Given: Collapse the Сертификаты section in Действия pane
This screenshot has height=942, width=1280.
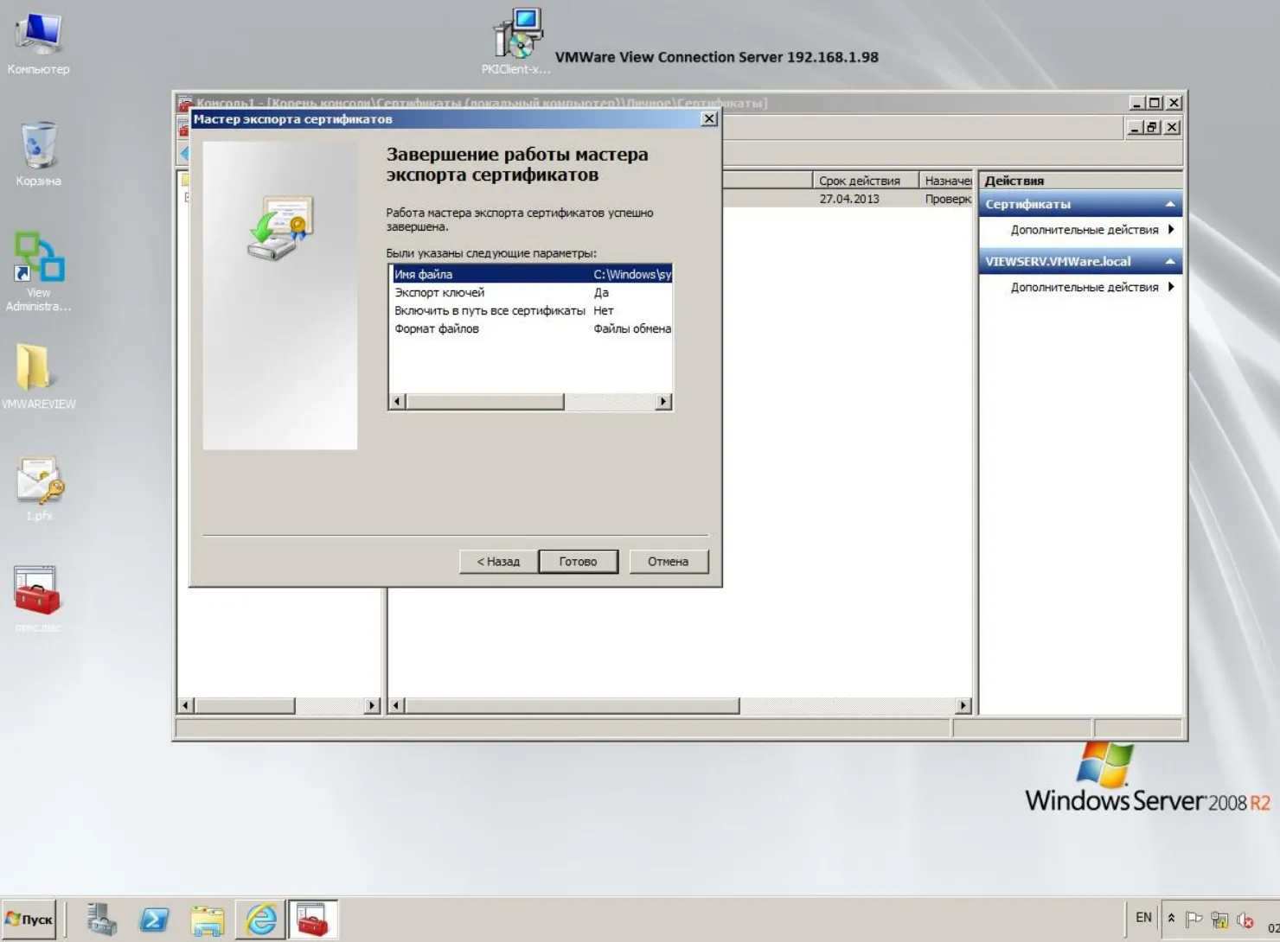Looking at the screenshot, I should [x=1170, y=204].
